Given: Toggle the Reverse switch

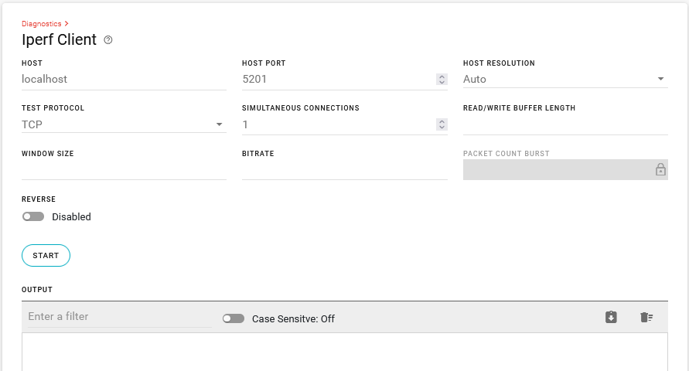Looking at the screenshot, I should (33, 216).
